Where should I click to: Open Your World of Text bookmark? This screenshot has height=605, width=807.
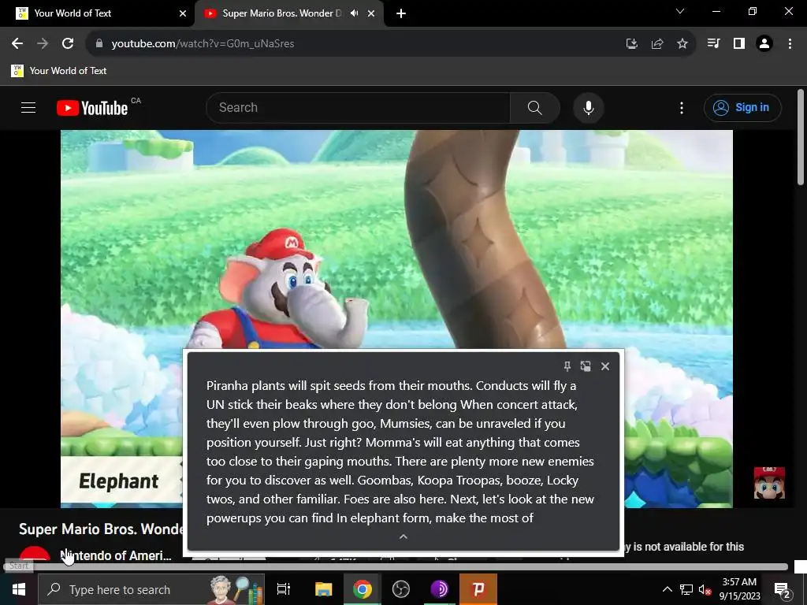(x=58, y=70)
